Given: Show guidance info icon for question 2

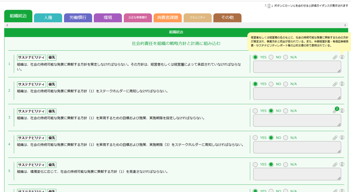Looking at the screenshot, I should [342, 84].
